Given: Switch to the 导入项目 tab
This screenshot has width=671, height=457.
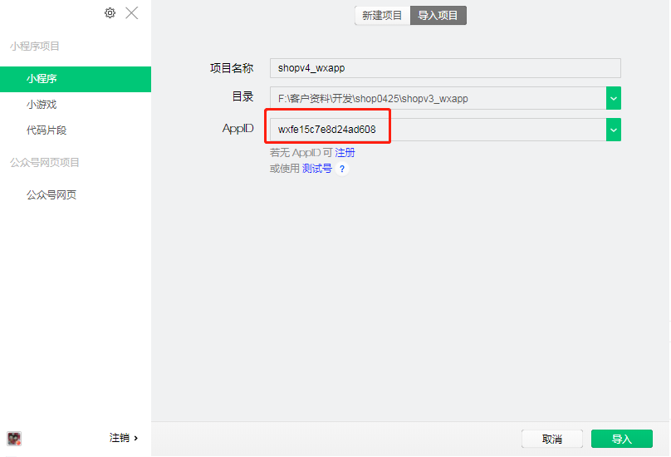Looking at the screenshot, I should pyautogui.click(x=438, y=16).
